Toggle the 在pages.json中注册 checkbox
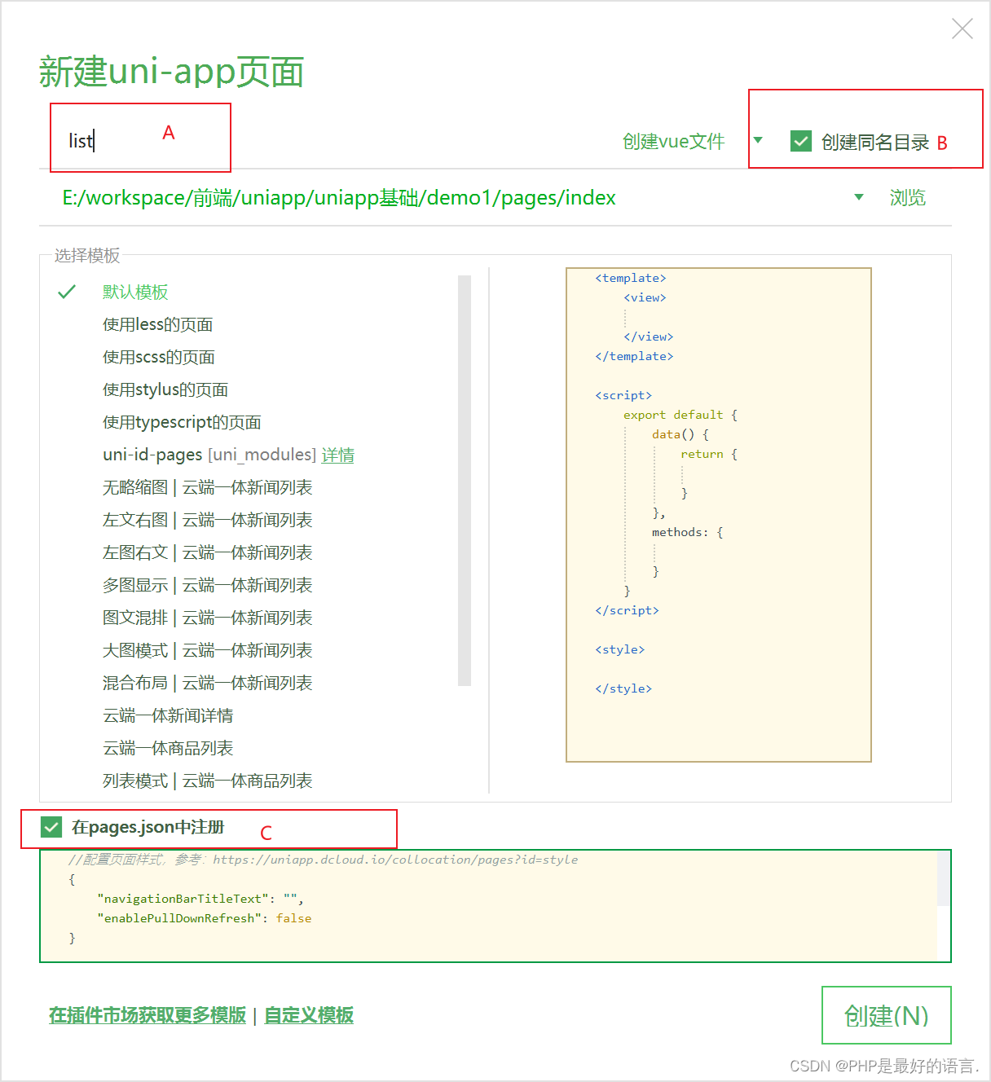 (x=51, y=827)
